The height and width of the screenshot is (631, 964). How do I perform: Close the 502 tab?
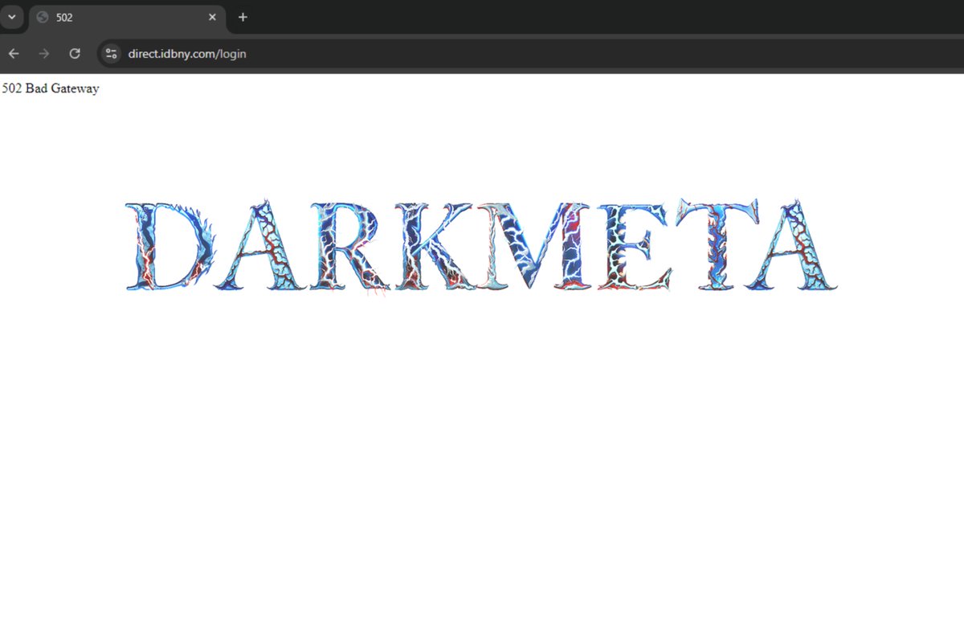(212, 17)
